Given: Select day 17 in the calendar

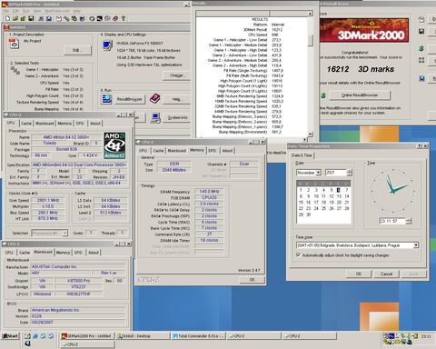Looking at the screenshot, I should (x=316, y=202).
